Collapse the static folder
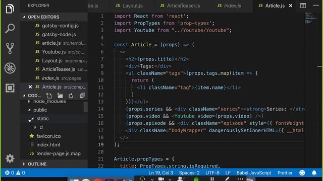 (x=32, y=119)
